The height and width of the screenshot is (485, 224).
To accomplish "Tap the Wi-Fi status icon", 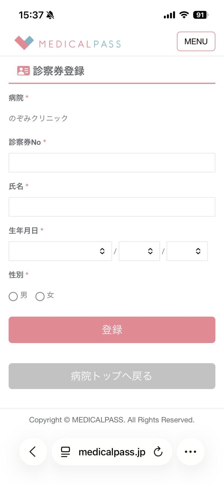I will 184,15.
